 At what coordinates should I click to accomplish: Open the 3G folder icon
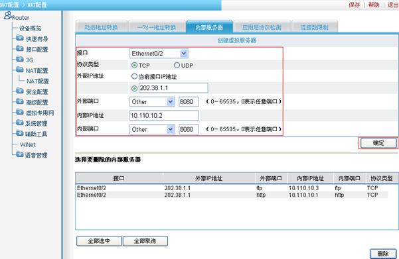pyautogui.click(x=20, y=60)
